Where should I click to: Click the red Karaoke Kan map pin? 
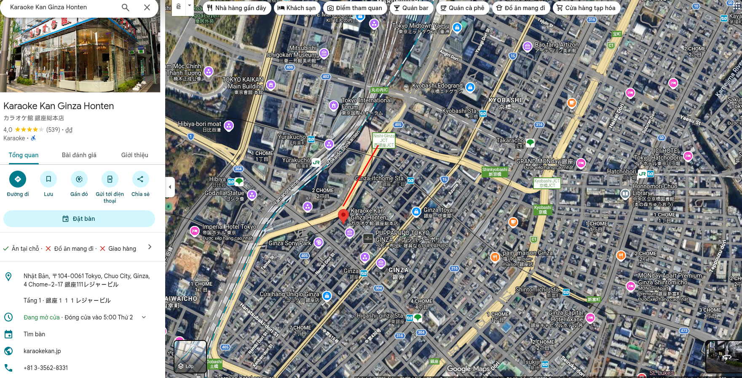click(343, 216)
